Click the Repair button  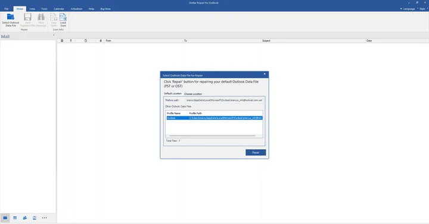tap(256, 153)
